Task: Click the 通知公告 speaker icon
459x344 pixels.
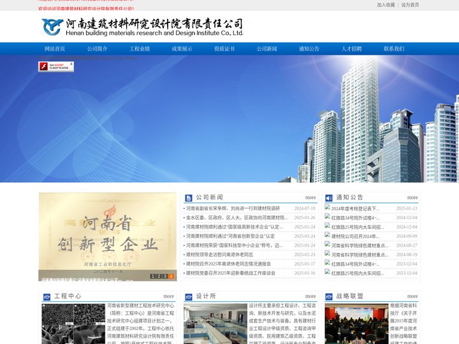Action: [x=329, y=198]
